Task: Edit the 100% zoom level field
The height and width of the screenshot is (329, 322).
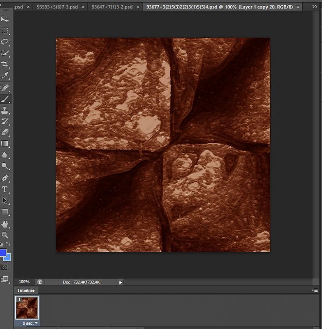Action: [x=24, y=282]
